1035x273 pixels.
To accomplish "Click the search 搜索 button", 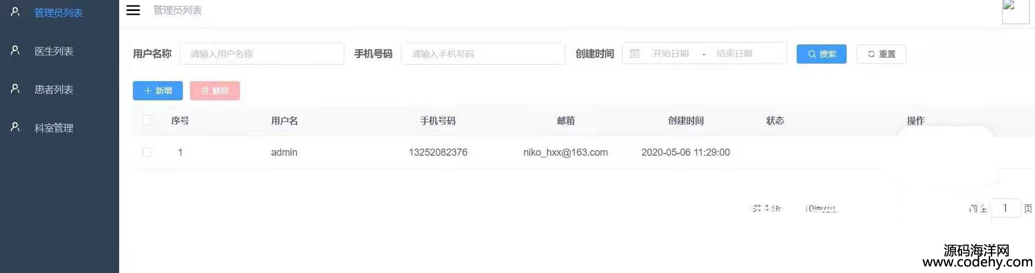I will point(821,54).
